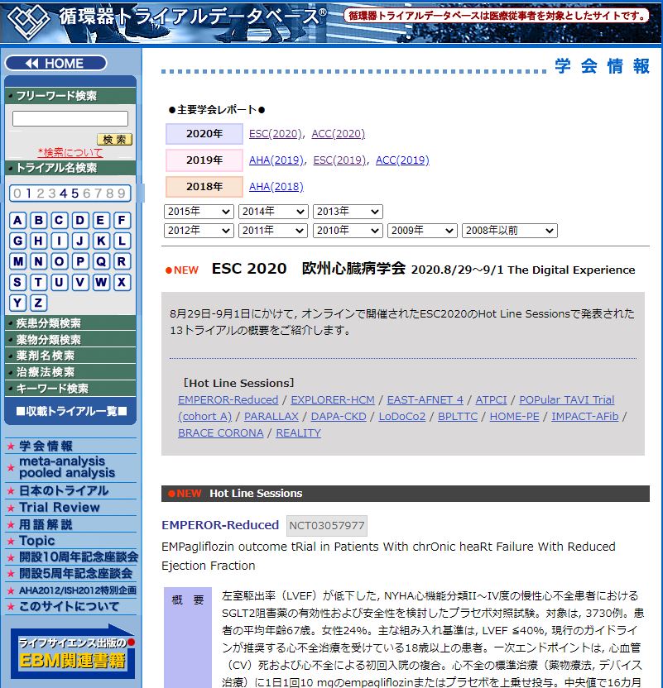Open the 2013年 dropdown
The image size is (663, 688).
[348, 212]
